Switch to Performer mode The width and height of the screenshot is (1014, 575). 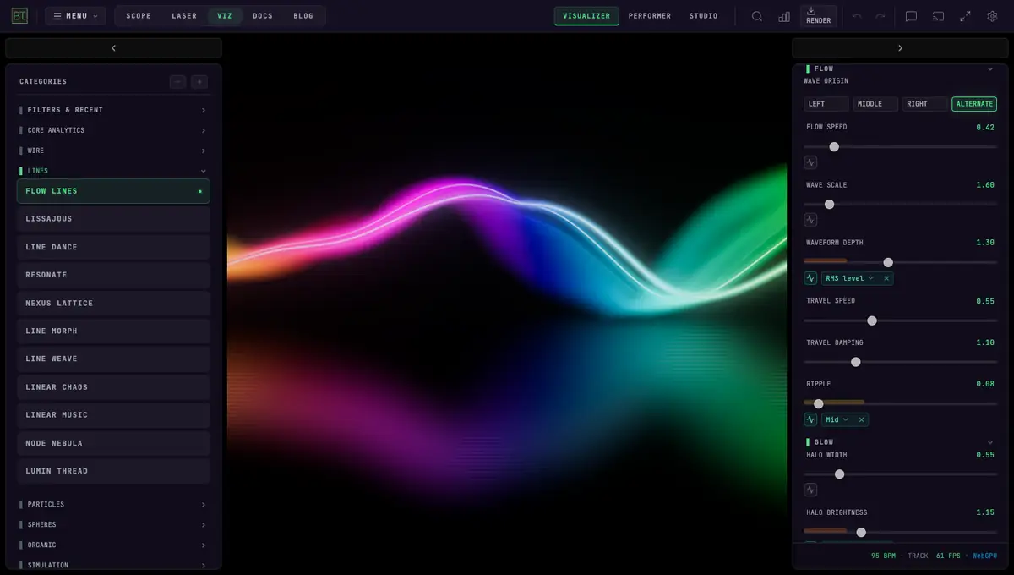coord(650,16)
